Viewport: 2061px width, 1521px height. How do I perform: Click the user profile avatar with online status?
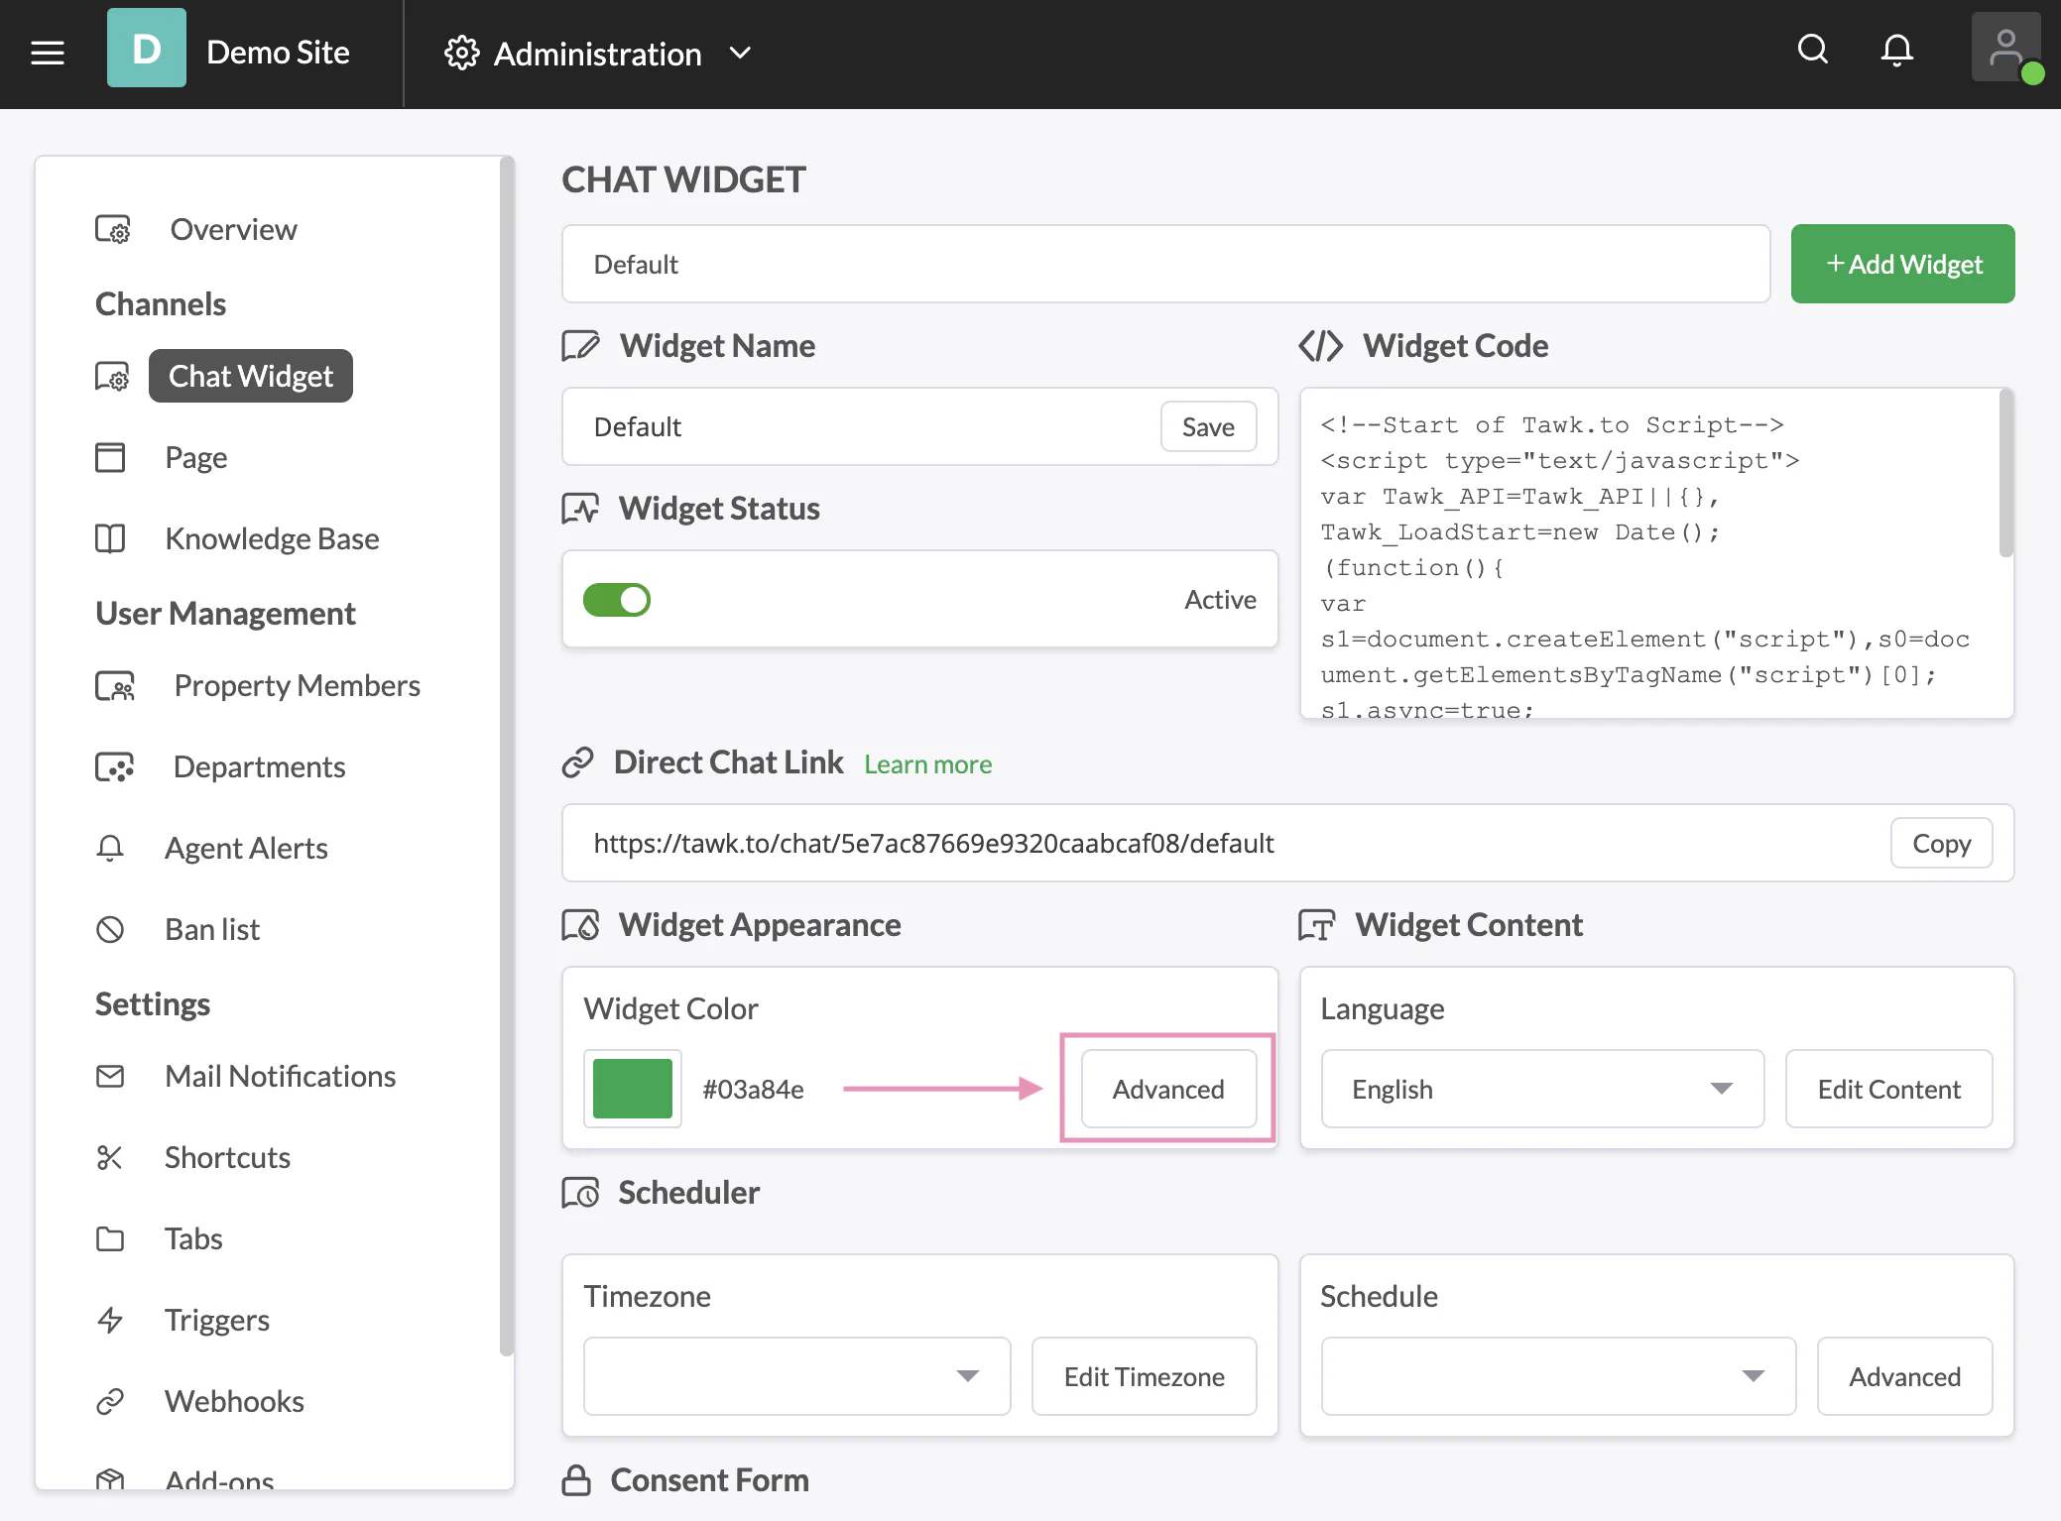point(2005,47)
